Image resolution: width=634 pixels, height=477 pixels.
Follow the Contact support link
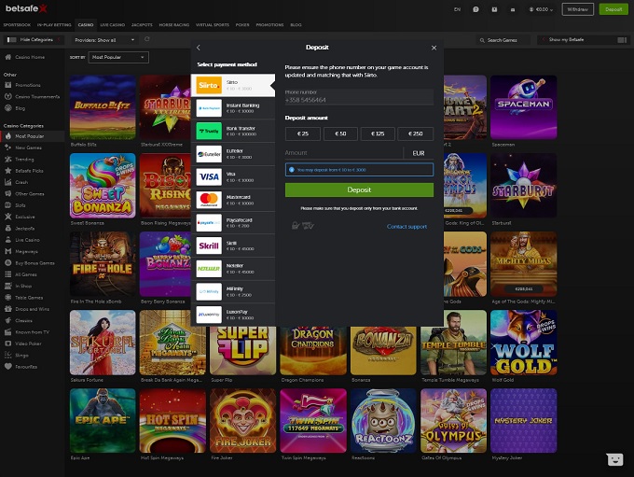click(407, 227)
